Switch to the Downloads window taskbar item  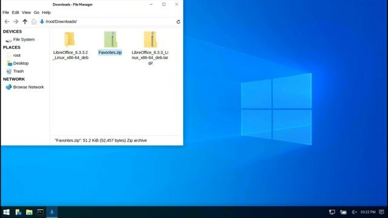click(x=52, y=212)
